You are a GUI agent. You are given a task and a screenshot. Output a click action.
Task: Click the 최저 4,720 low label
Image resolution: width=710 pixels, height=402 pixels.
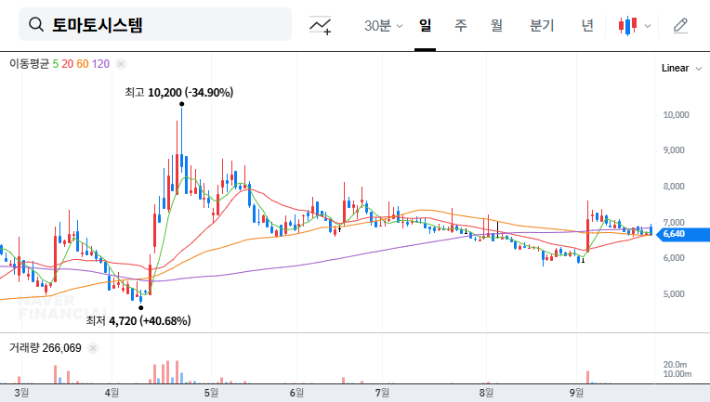click(x=138, y=321)
